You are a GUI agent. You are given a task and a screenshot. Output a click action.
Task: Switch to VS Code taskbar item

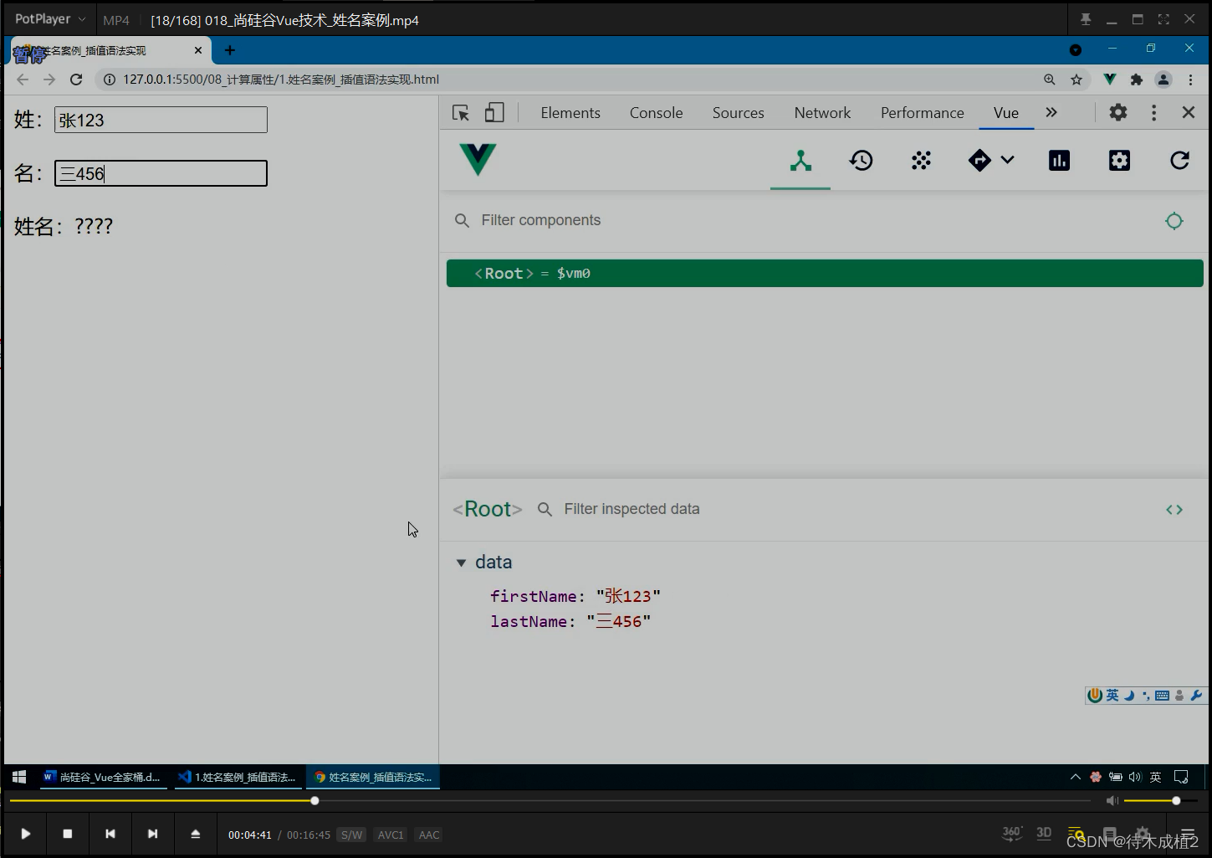[x=238, y=777]
